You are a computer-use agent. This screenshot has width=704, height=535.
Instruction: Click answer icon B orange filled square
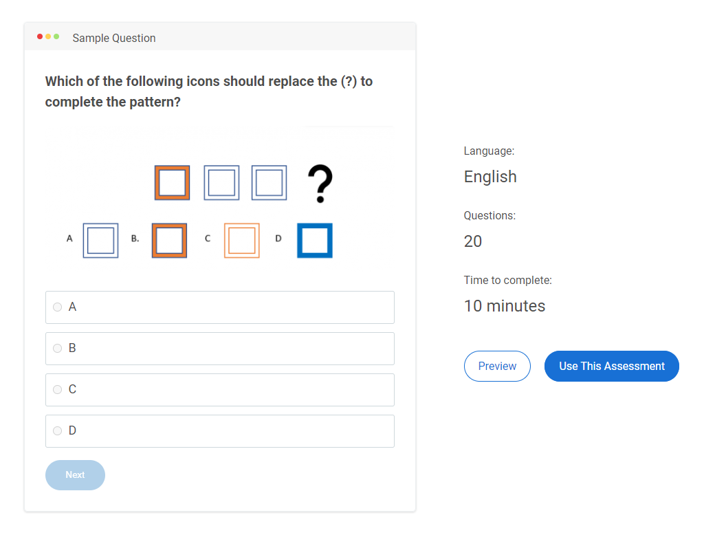pyautogui.click(x=169, y=241)
